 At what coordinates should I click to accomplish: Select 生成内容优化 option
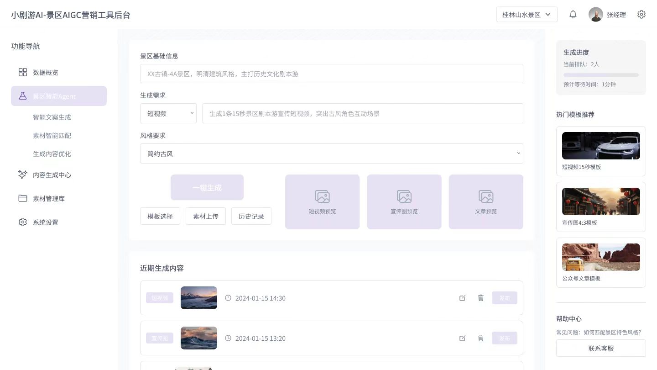click(x=52, y=154)
